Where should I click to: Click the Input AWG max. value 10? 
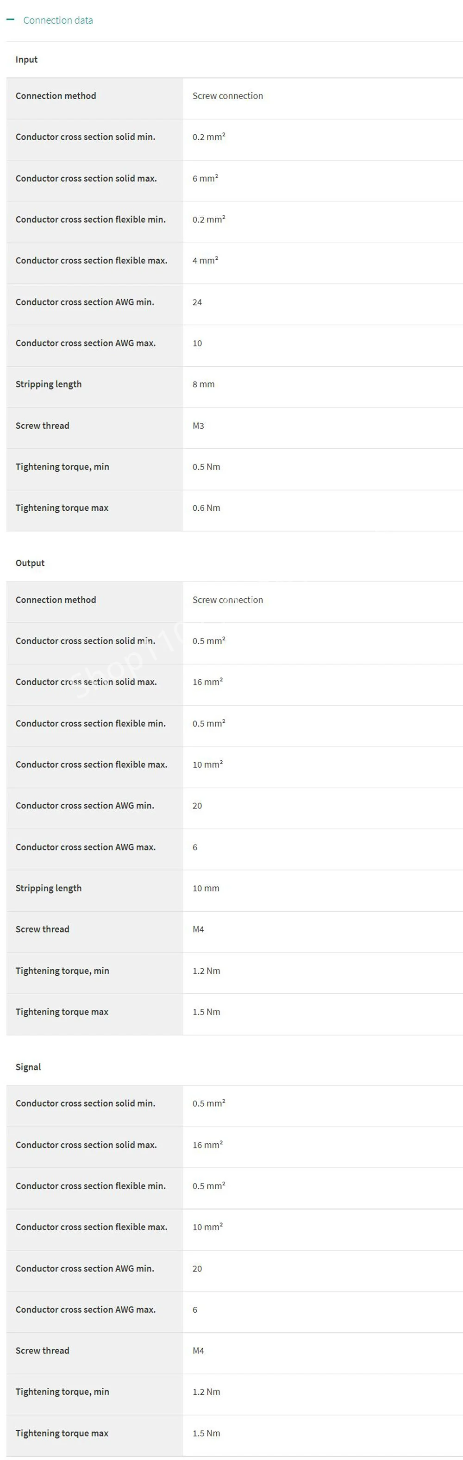197,344
